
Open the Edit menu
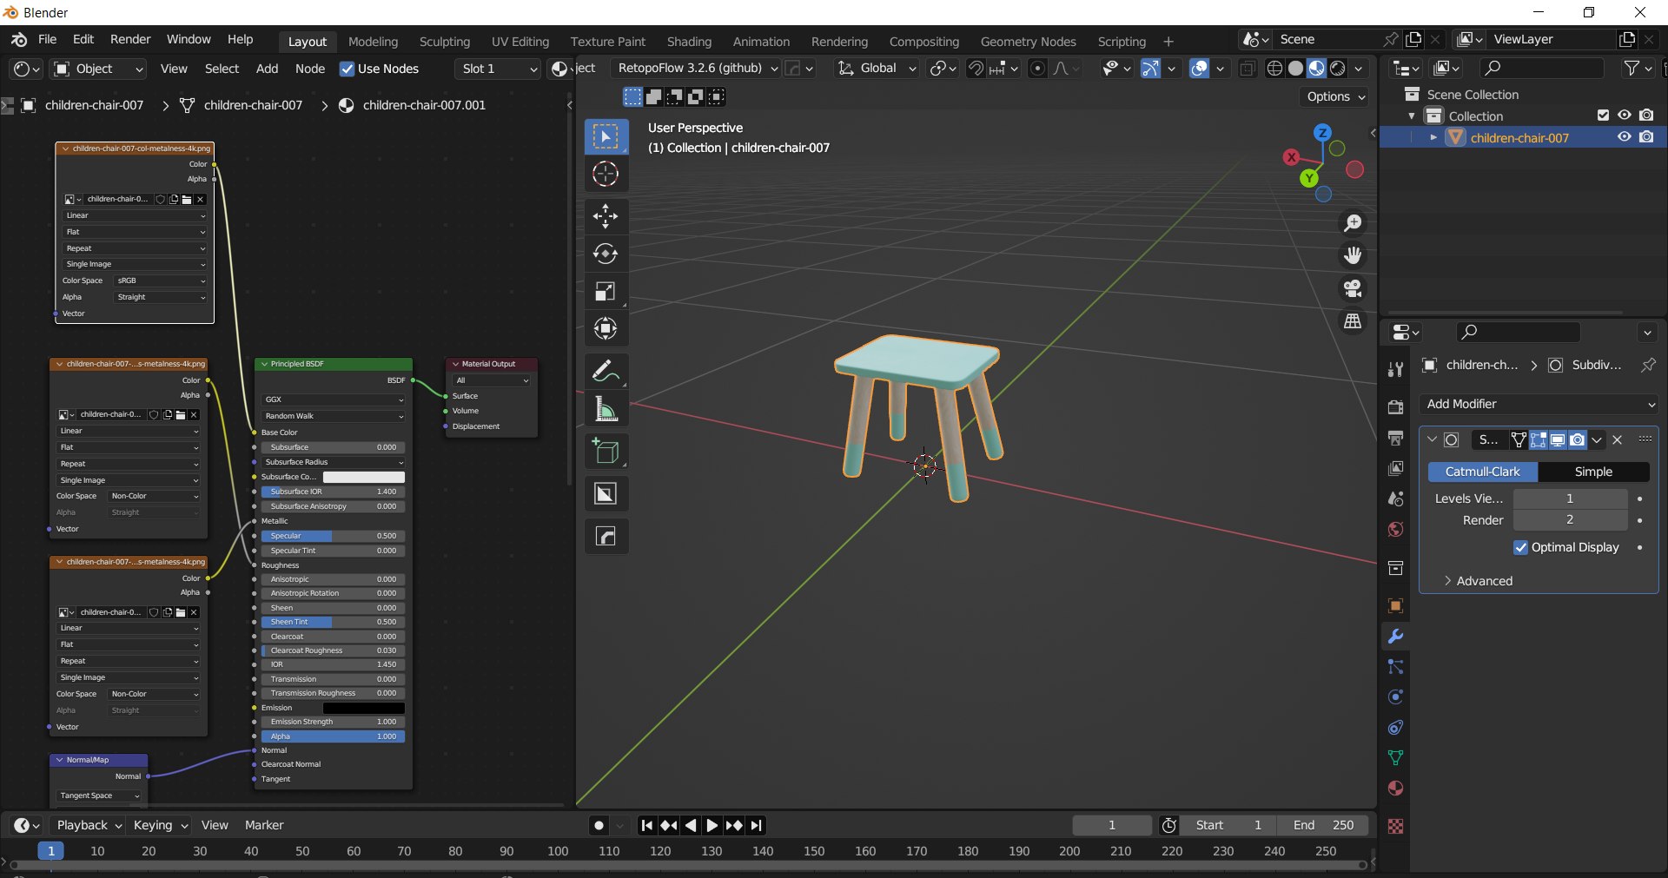(83, 39)
